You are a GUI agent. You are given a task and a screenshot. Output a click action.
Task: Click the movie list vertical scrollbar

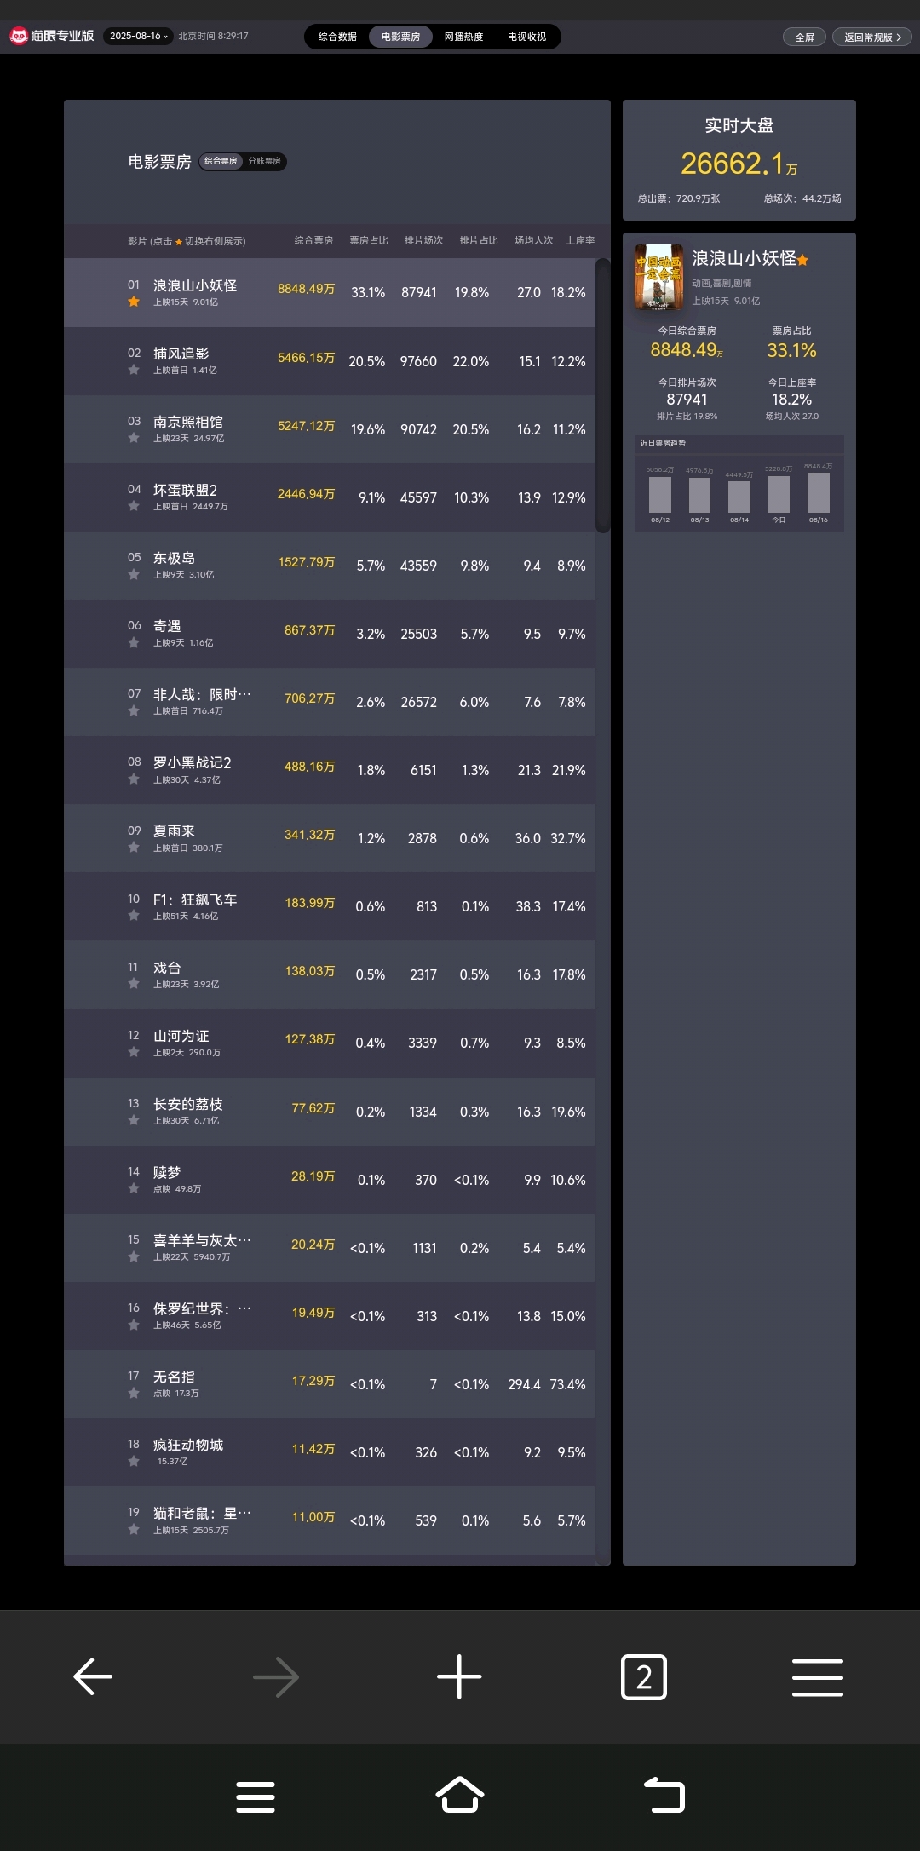coord(602,395)
